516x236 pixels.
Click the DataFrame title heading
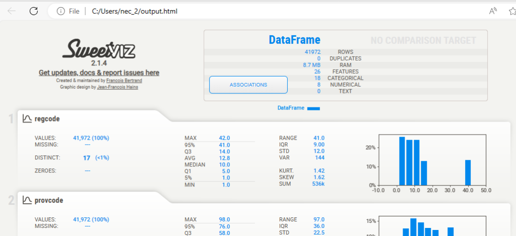tap(294, 40)
